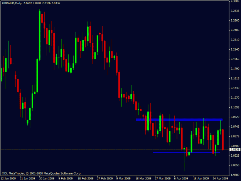The width and height of the screenshot is (241, 181).
Task: Click the 2.1095 price axis label
Action: 235,107
